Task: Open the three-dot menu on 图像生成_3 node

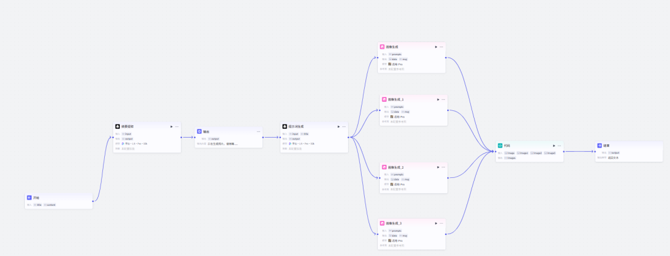Action: pos(442,223)
